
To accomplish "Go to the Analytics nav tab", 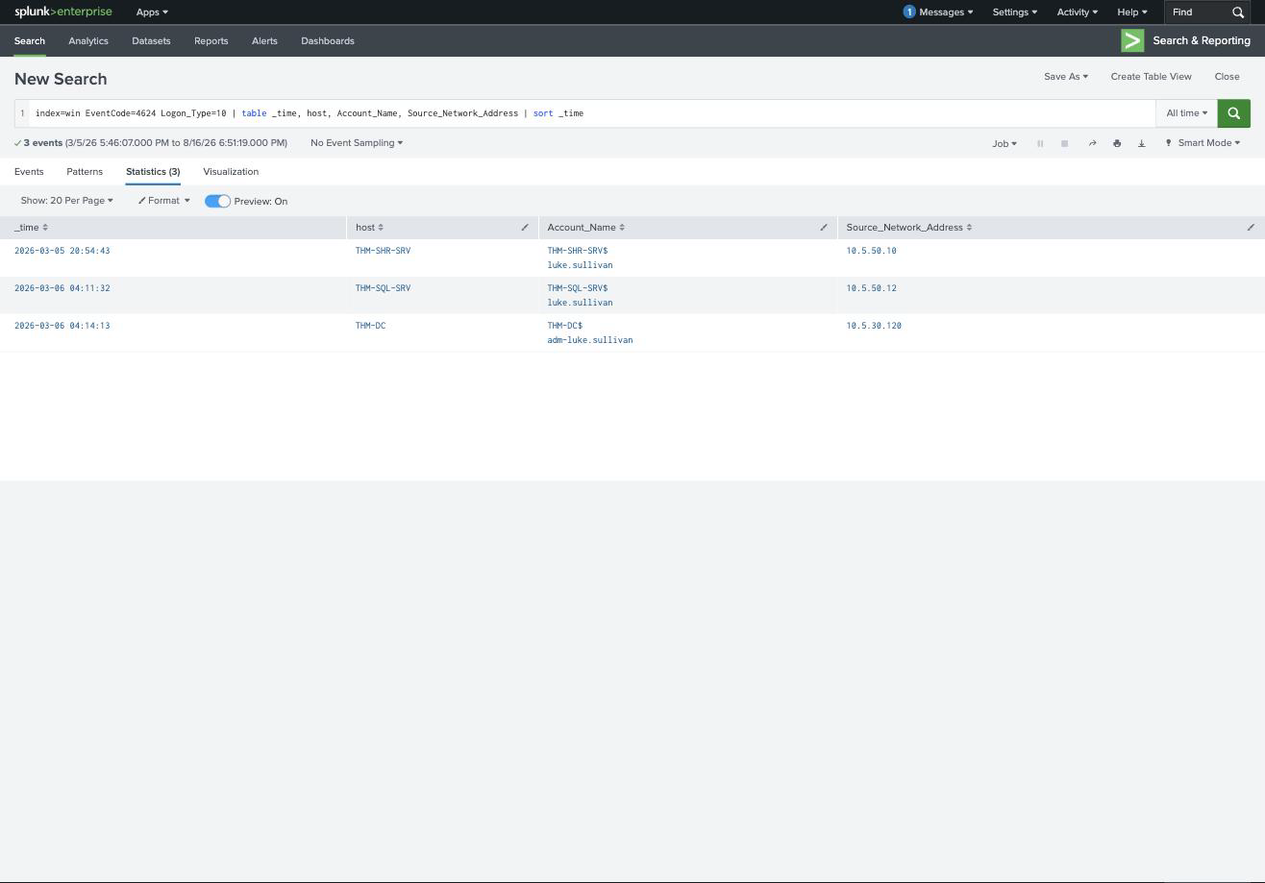I will [88, 41].
